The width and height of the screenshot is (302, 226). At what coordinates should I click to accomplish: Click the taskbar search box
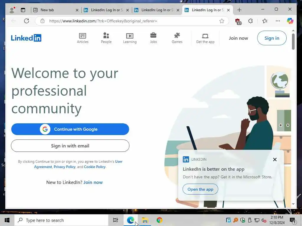pos(61,220)
